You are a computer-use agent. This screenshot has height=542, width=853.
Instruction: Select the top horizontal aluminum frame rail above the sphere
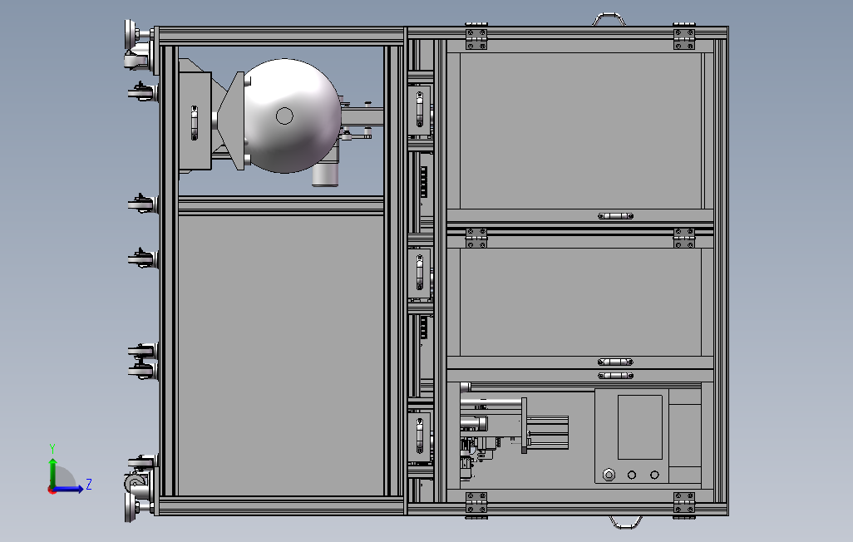281,36
